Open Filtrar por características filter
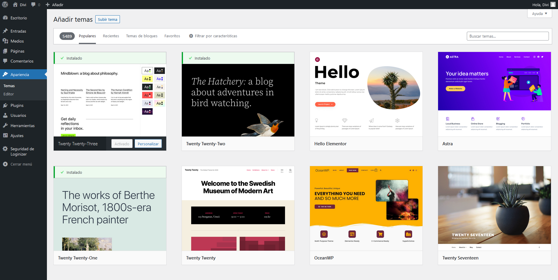 213,36
